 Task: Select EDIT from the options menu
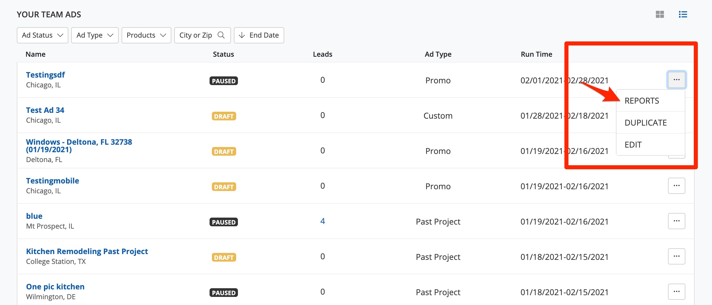(633, 145)
